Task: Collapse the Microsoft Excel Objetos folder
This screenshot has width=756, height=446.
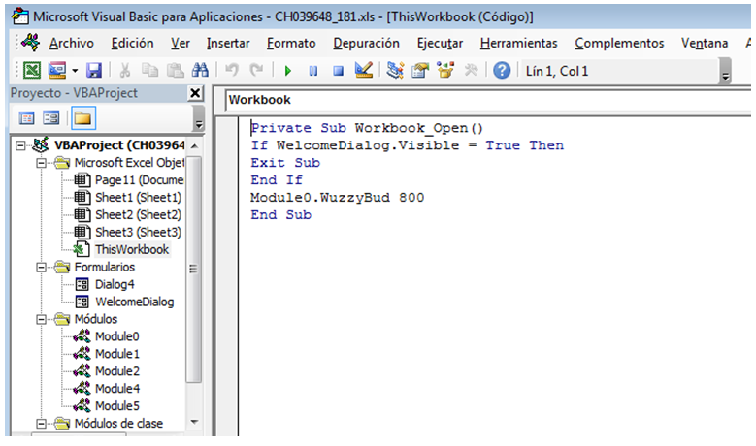Action: [x=42, y=163]
